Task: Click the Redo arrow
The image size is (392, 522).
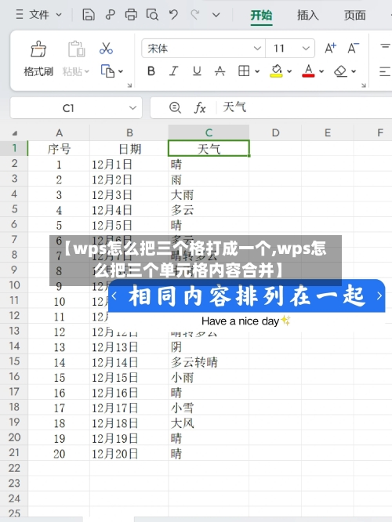Action: 195,15
